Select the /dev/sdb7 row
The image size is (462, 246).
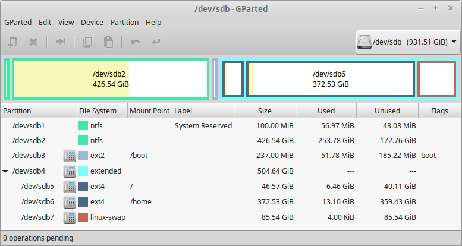231,217
